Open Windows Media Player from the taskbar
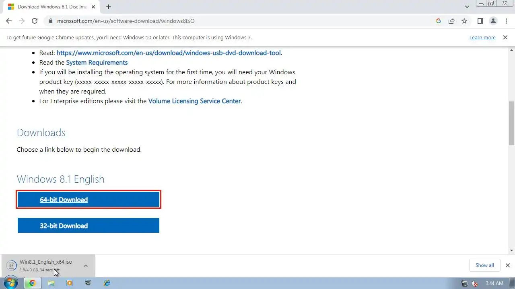This screenshot has width=515, height=289. [70, 283]
